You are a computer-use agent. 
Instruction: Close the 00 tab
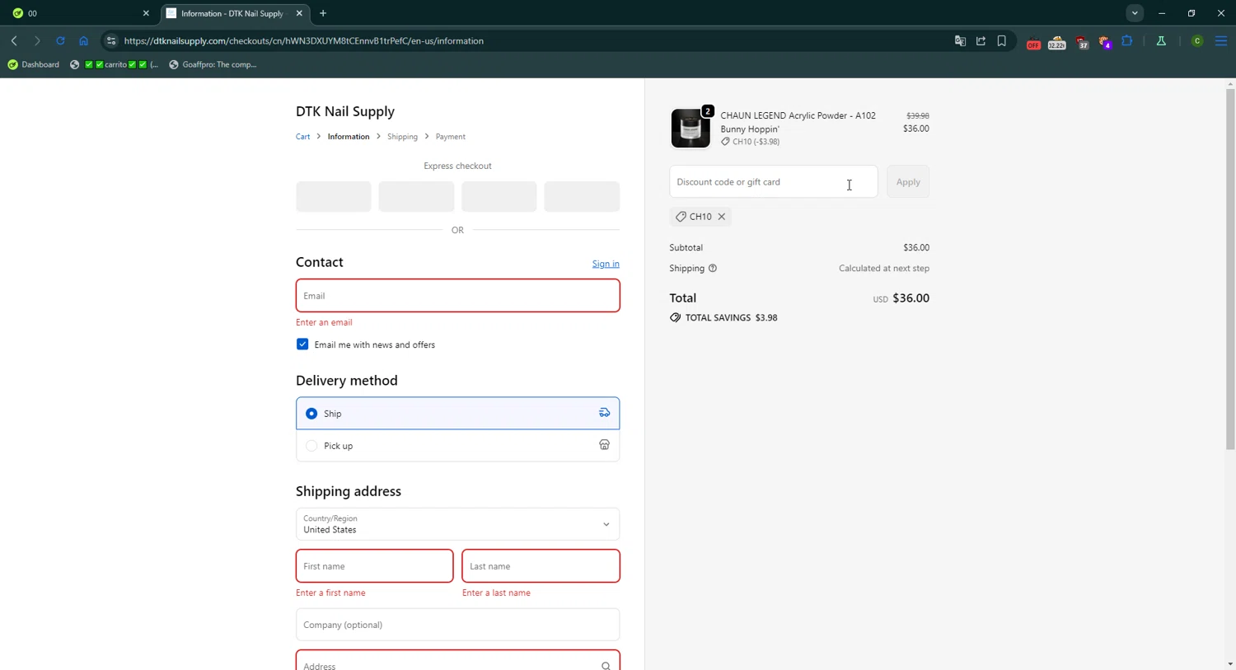pyautogui.click(x=146, y=13)
